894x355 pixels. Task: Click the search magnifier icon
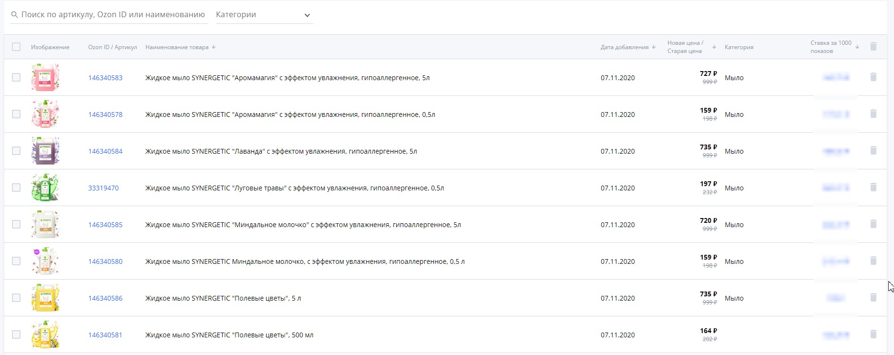14,15
